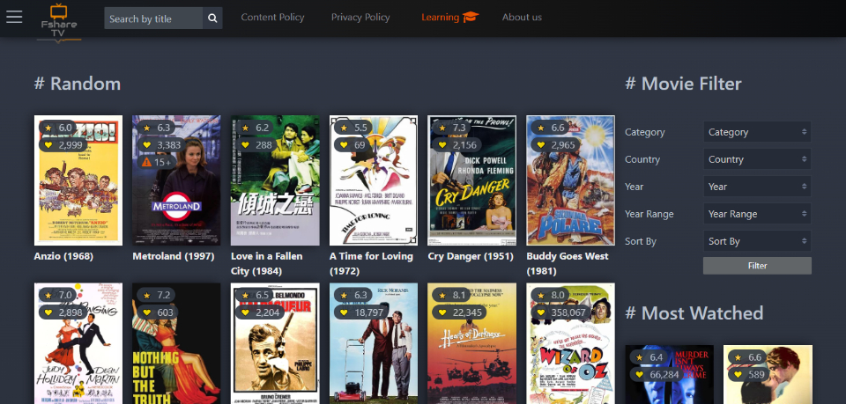Open A Time for Loving (1972) link

[x=371, y=263]
